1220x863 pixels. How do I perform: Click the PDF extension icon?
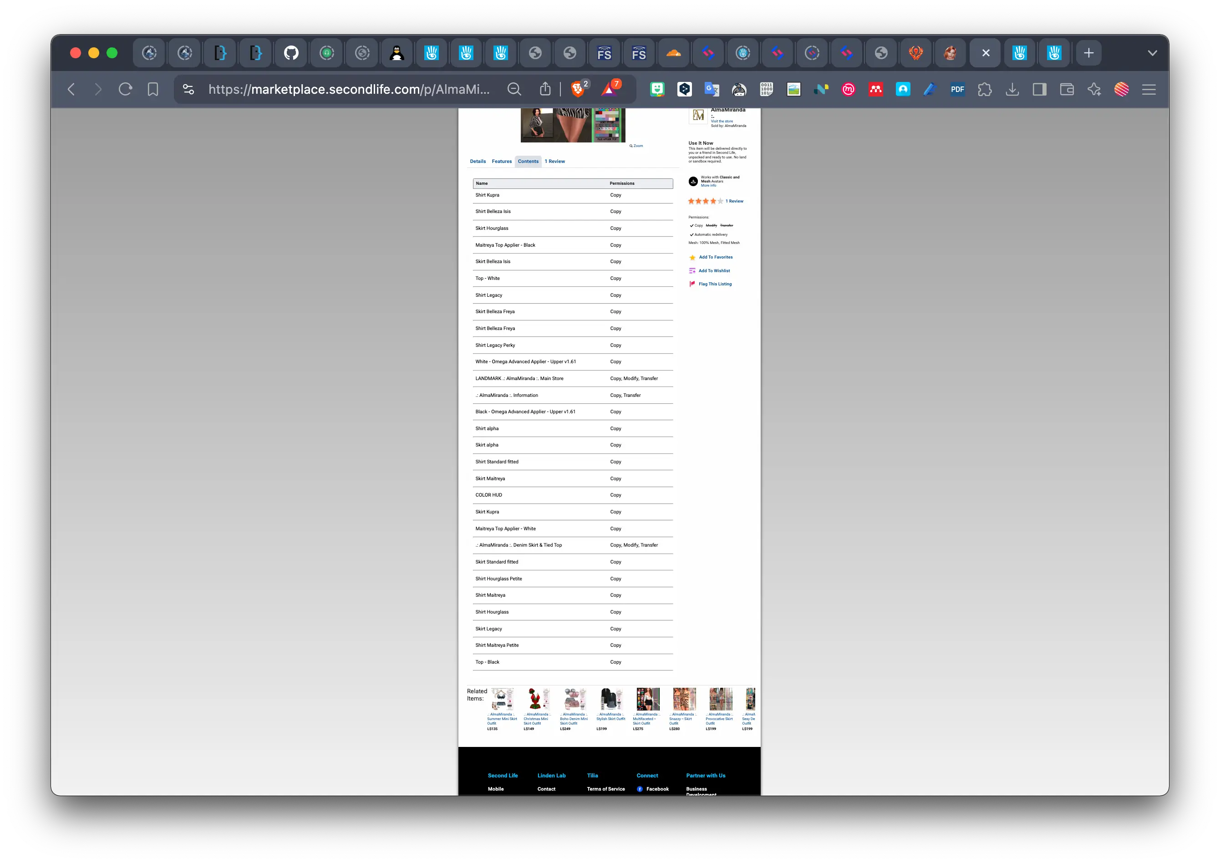click(957, 89)
